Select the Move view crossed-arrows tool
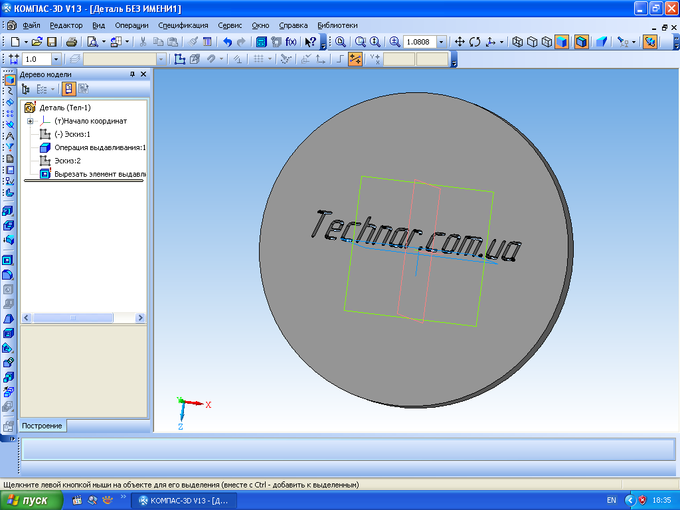Image resolution: width=680 pixels, height=510 pixels. [460, 42]
